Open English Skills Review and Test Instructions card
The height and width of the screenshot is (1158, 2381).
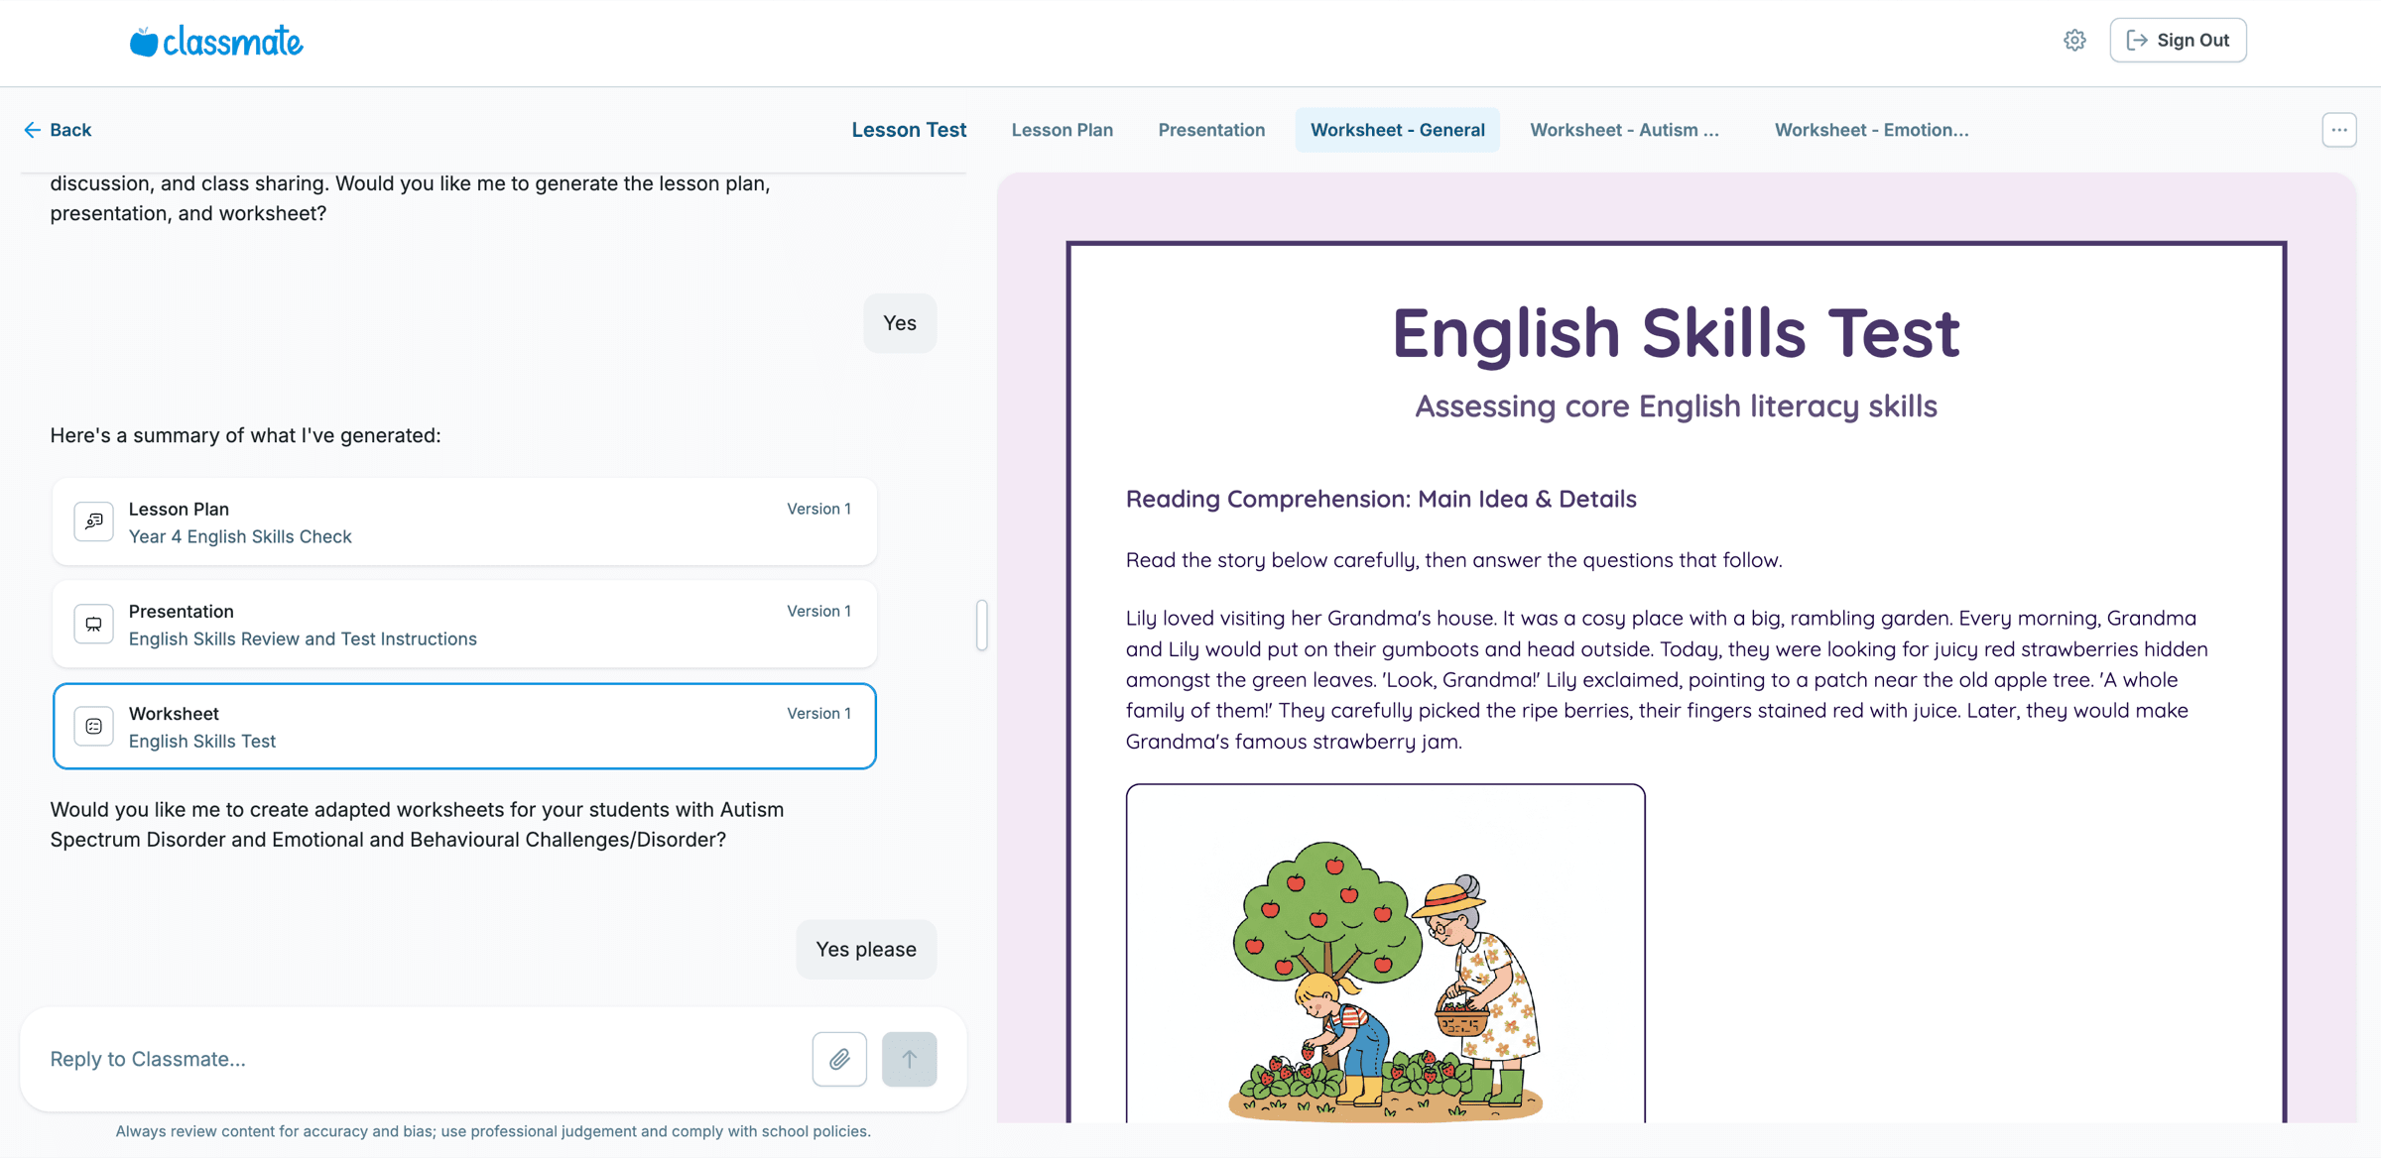(464, 624)
